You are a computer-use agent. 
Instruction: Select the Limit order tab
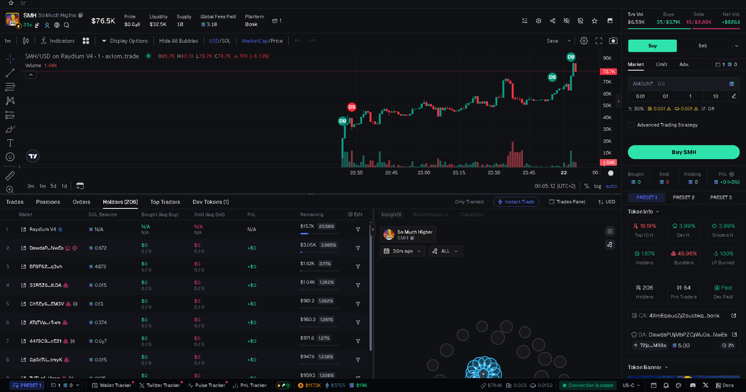[x=661, y=64]
